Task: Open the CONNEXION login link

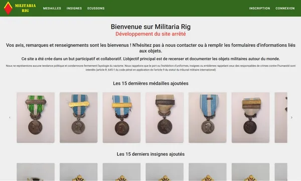Action: pos(285,8)
